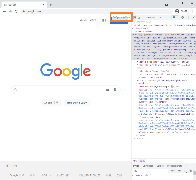This screenshot has width=196, height=180.
Task: Activate the DevTools inspect element picker
Action: pos(135,17)
